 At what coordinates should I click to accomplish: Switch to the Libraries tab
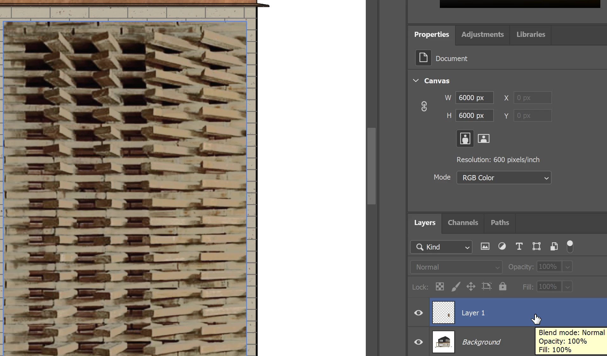click(531, 34)
